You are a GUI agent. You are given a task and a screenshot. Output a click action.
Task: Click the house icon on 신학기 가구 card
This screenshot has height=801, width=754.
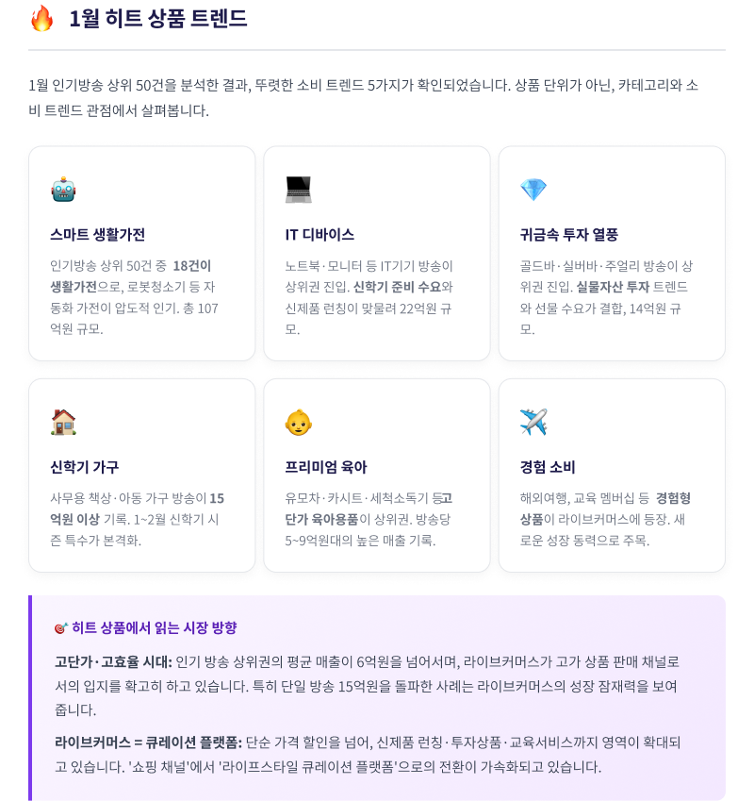tap(63, 422)
